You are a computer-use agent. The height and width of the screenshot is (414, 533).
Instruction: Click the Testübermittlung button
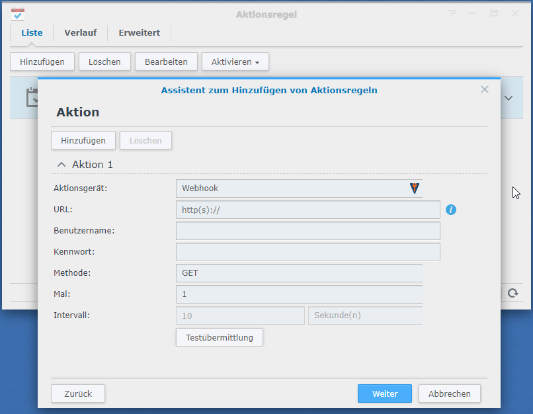(220, 337)
